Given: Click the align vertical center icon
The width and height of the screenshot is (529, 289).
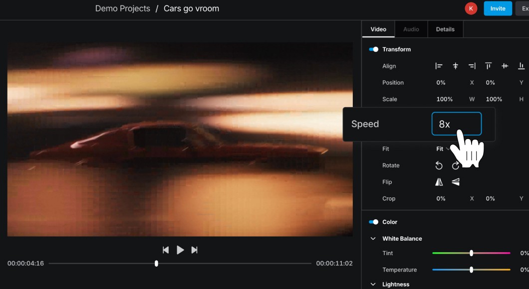Looking at the screenshot, I should point(505,66).
